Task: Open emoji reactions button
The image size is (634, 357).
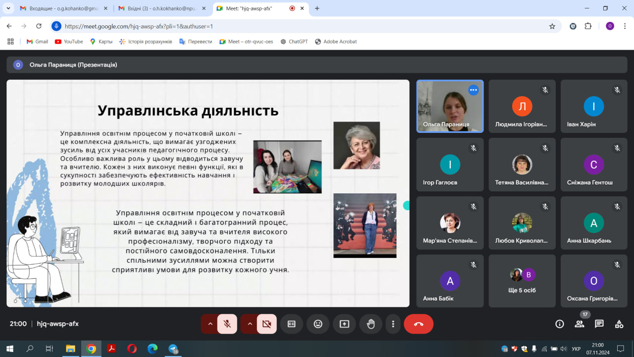Action: [318, 324]
